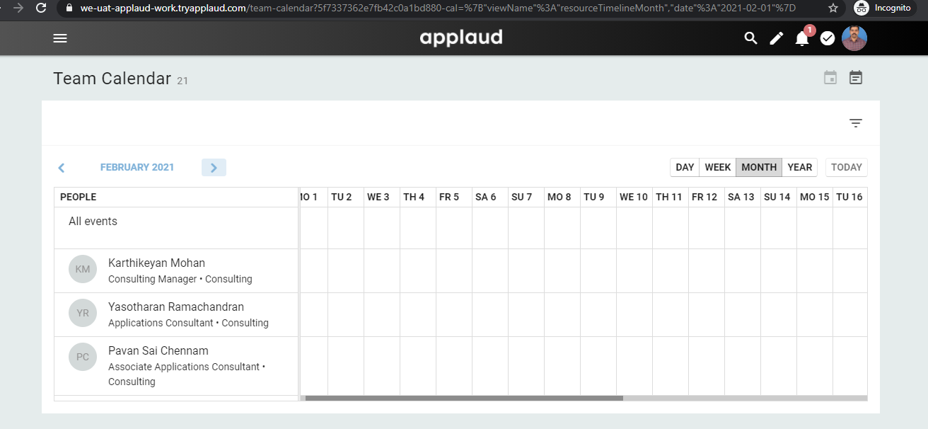Viewport: 928px width, 429px height.
Task: Bookmark page with the star icon
Action: [x=833, y=8]
